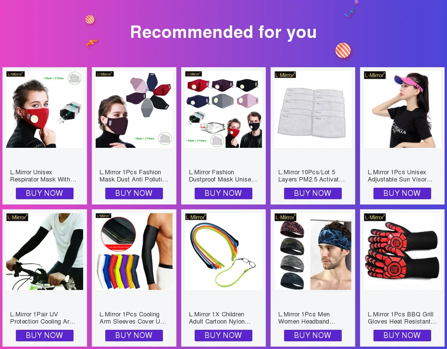Open the red BBQ grill gloves image
The image size is (447, 349).
402,252
